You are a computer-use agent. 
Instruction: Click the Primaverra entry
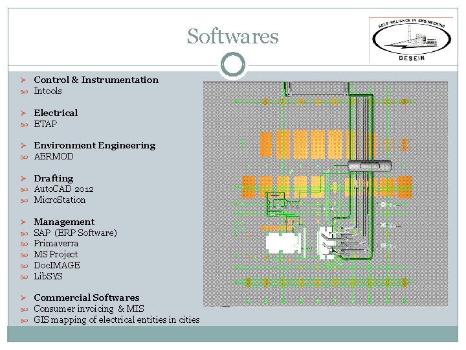click(56, 244)
